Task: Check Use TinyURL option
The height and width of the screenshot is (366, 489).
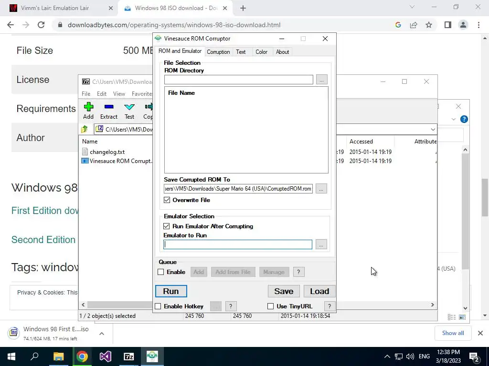Action: point(271,306)
